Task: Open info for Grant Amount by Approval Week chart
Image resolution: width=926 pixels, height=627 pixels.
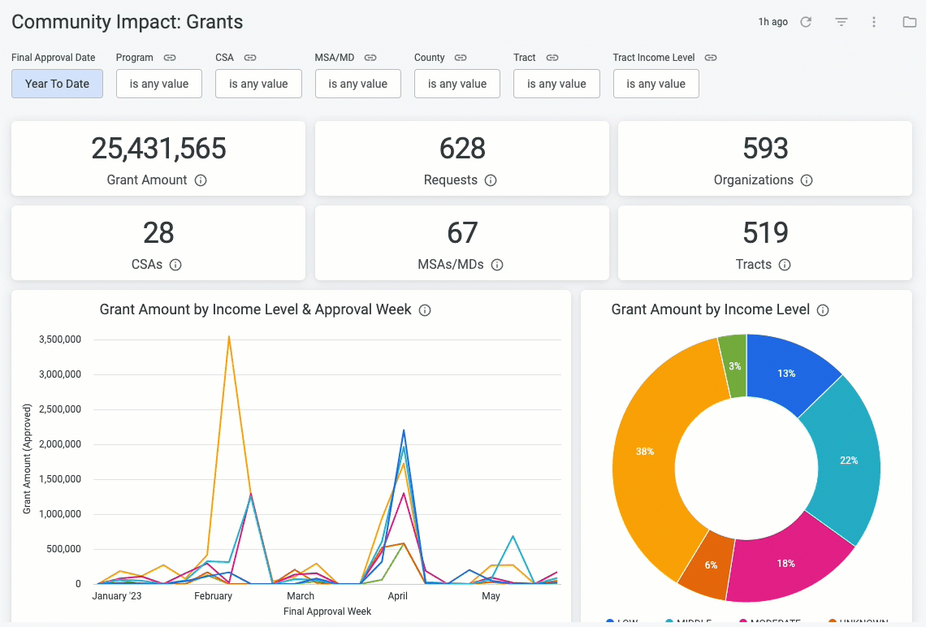Action: click(x=425, y=310)
